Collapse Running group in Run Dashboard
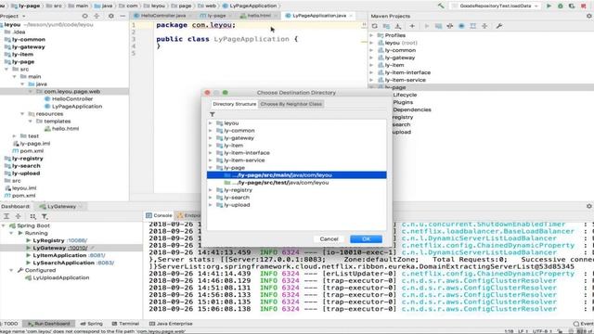The image size is (594, 334). 11,233
